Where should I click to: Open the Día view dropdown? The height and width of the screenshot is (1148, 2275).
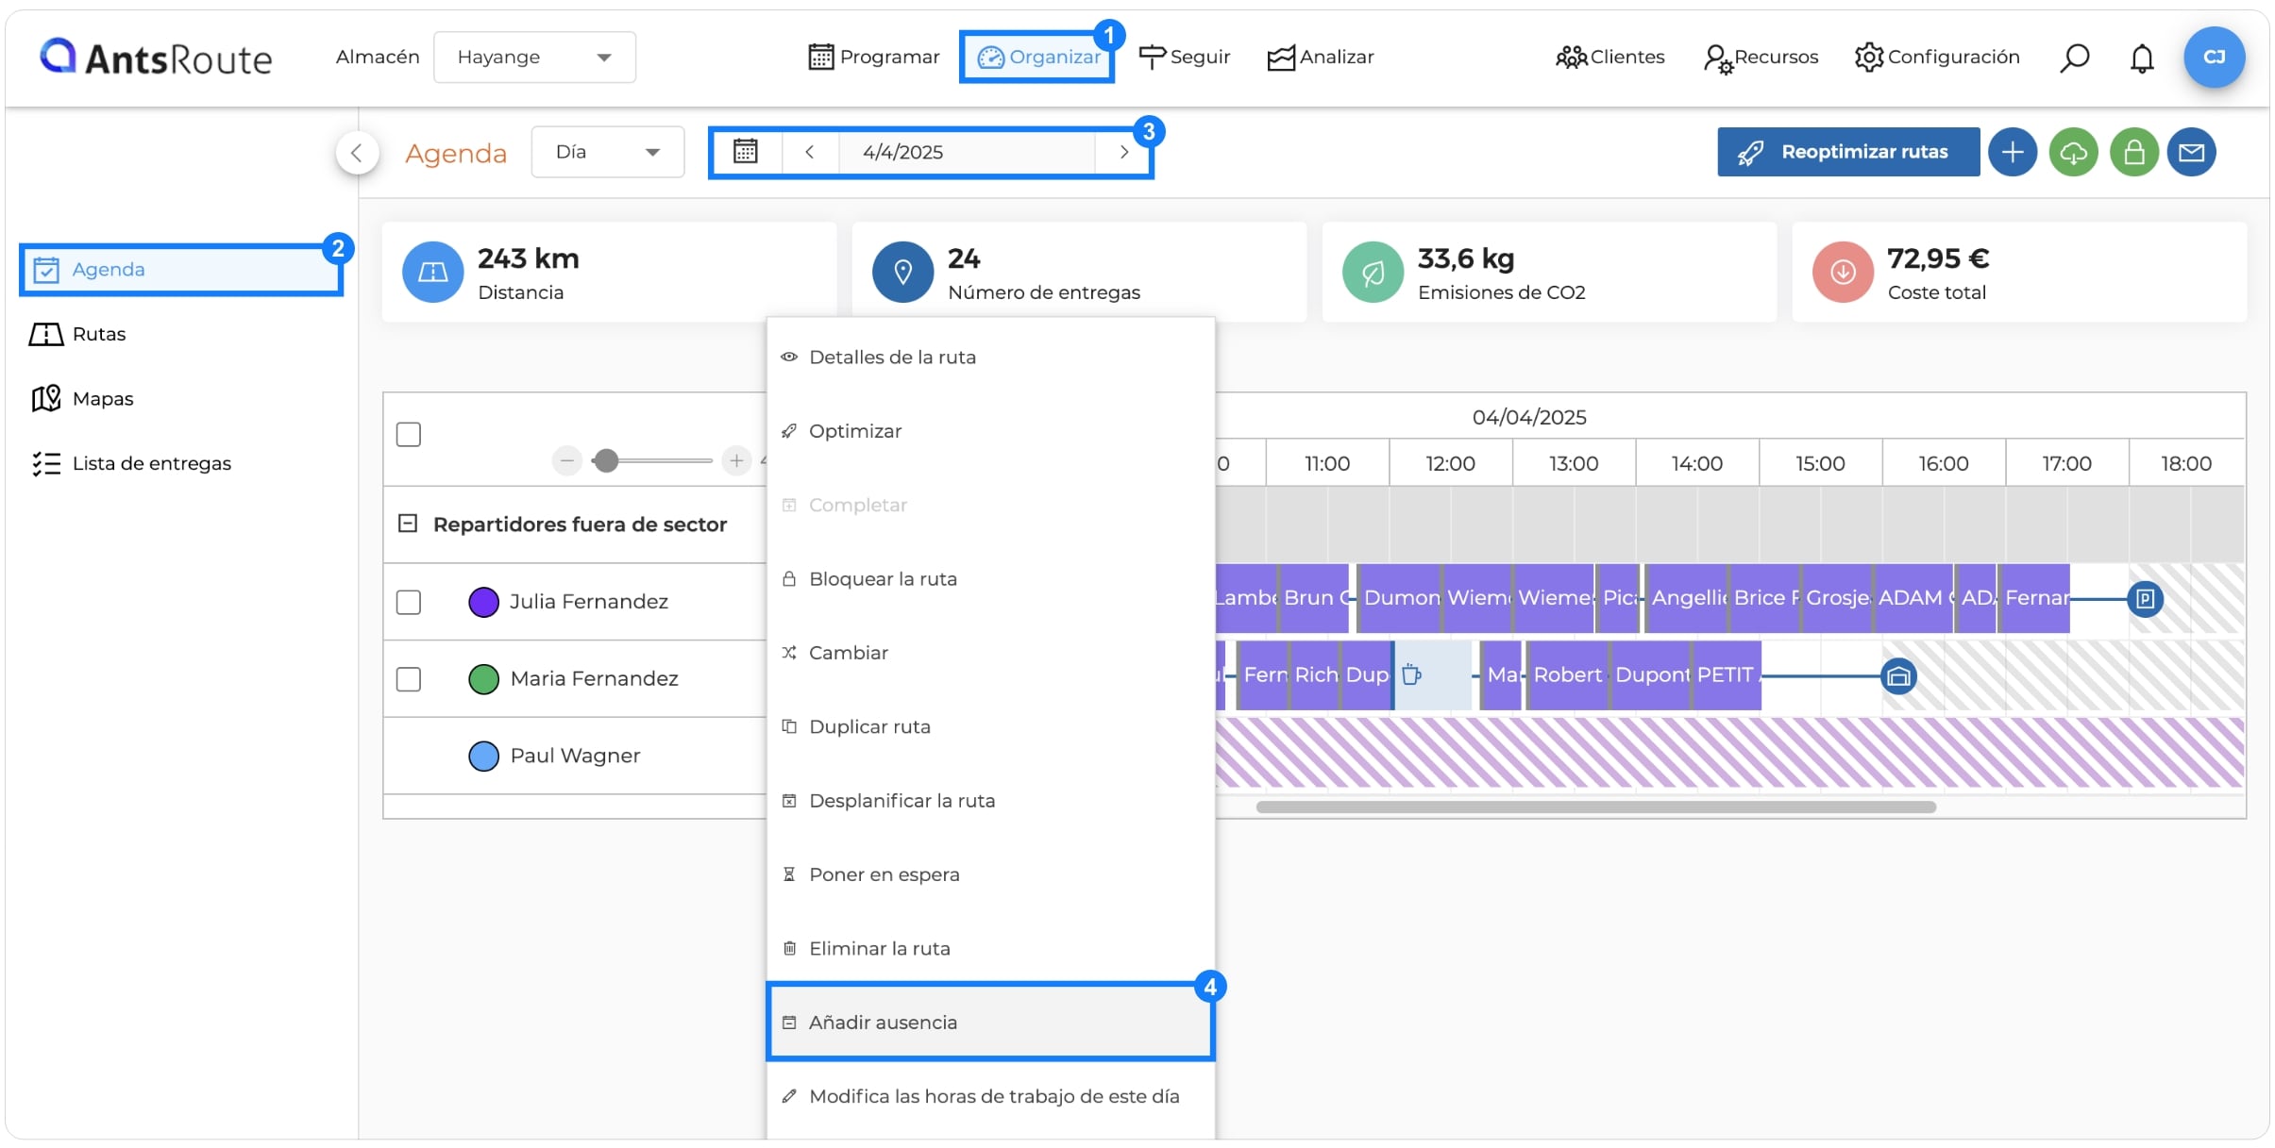(608, 152)
